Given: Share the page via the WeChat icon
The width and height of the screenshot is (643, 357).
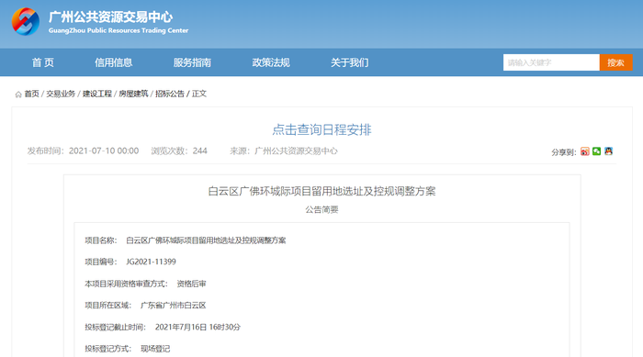Looking at the screenshot, I should point(597,151).
